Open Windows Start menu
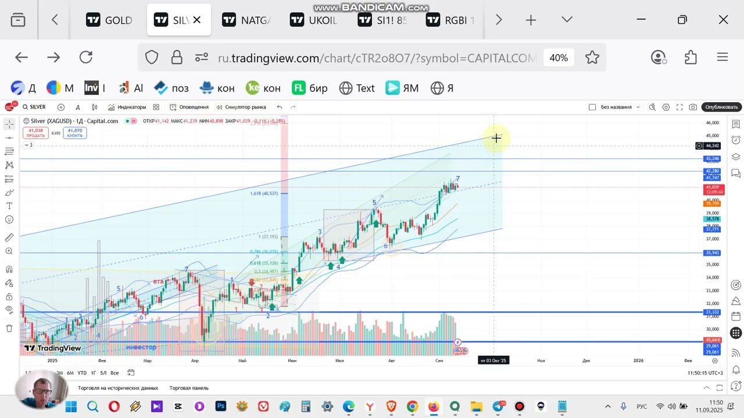This screenshot has width=744, height=418. click(x=71, y=407)
